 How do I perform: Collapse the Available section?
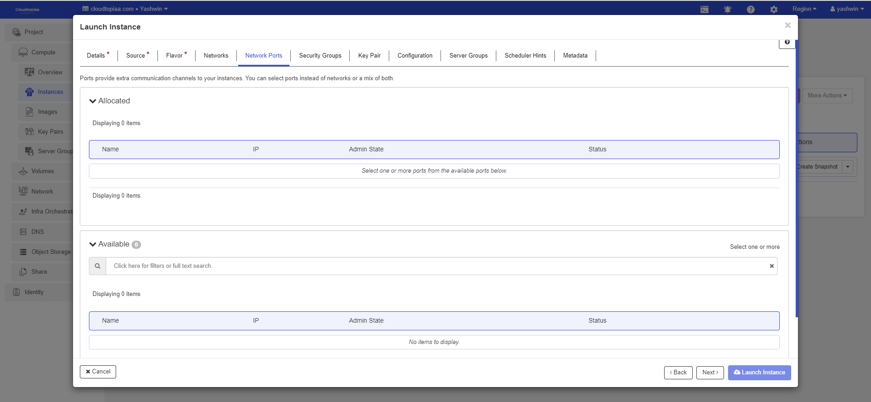(x=93, y=244)
